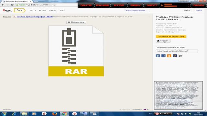Screen dimensions: 207x116
Task: Click the PREV overlay button
Action: [x=136, y=5]
